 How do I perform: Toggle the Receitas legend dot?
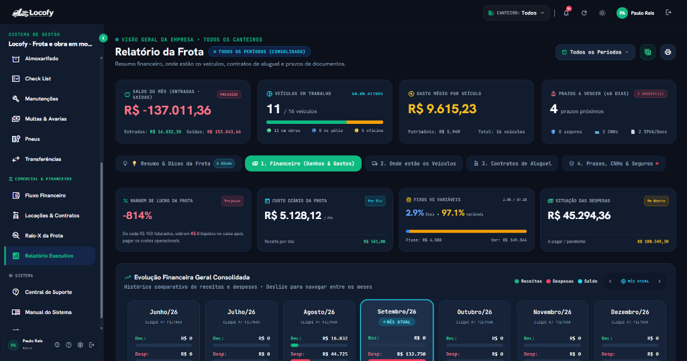coord(517,281)
